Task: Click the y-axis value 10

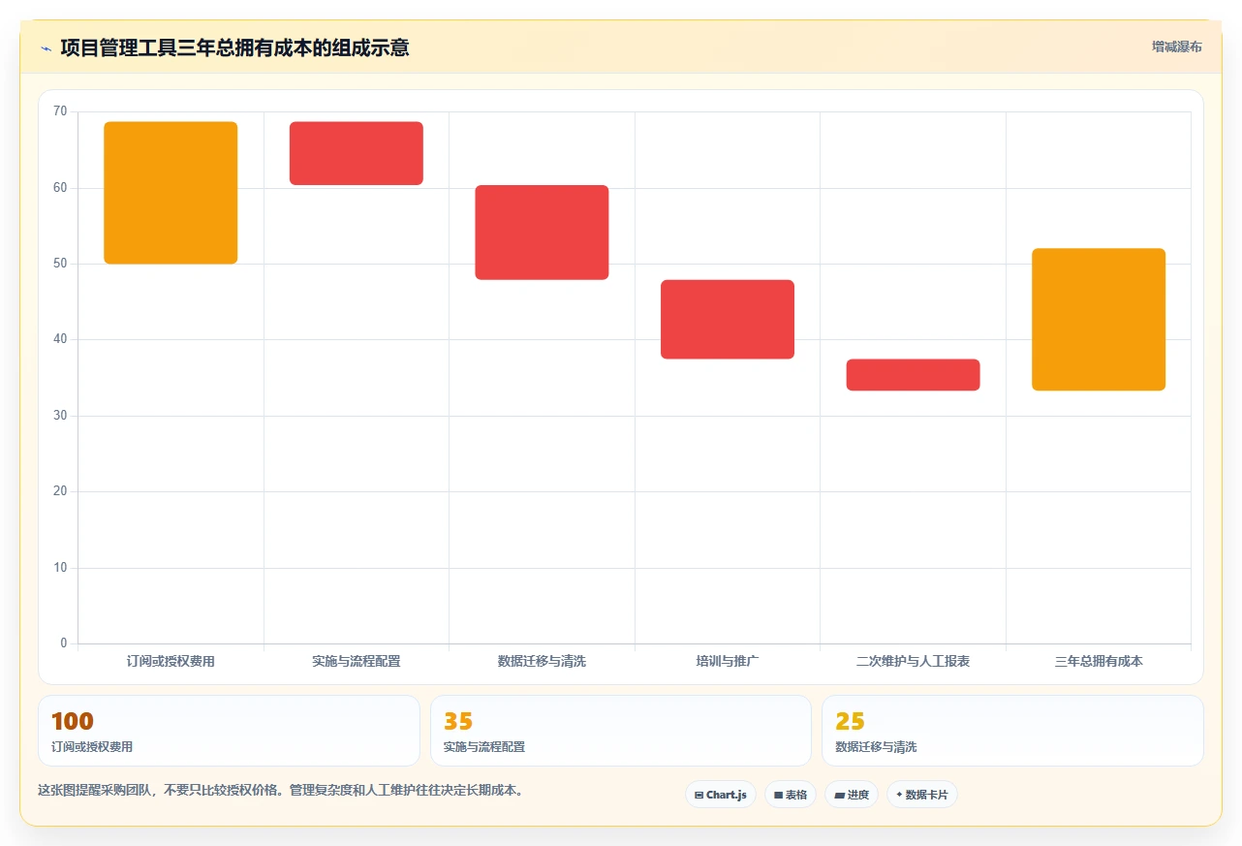Action: 60,568
